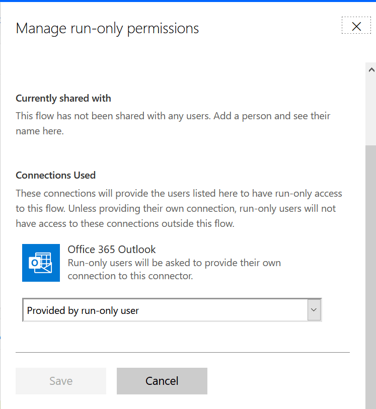Click the 'Connections Used' heading
The image size is (376, 409).
(x=55, y=175)
